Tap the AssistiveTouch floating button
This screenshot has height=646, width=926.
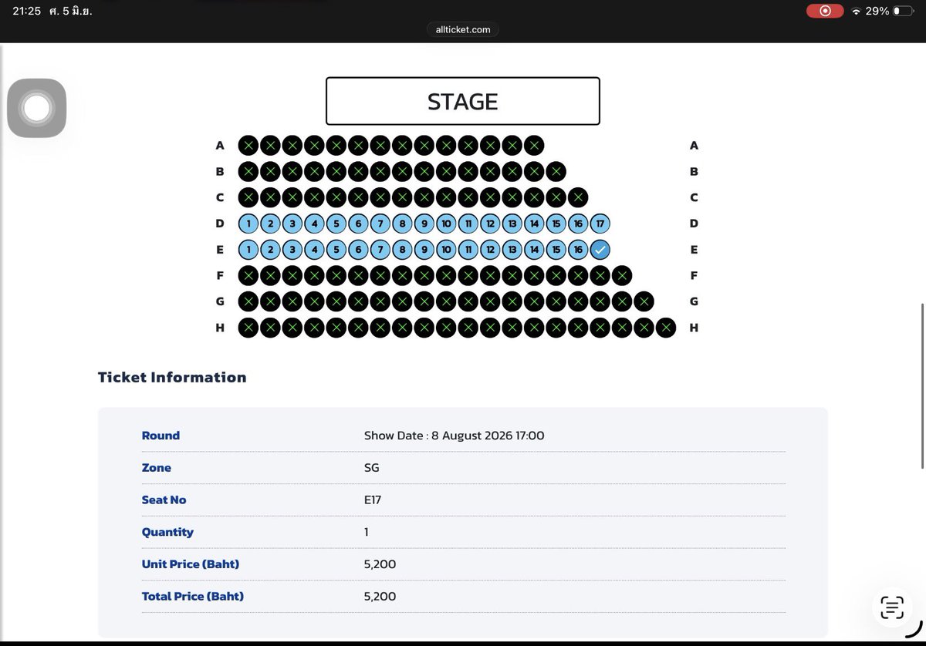36,108
